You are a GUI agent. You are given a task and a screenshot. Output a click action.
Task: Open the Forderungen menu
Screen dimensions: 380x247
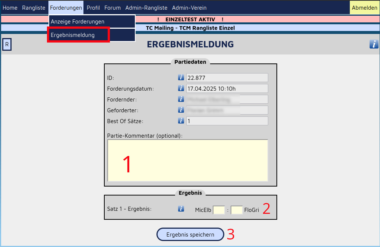[66, 8]
